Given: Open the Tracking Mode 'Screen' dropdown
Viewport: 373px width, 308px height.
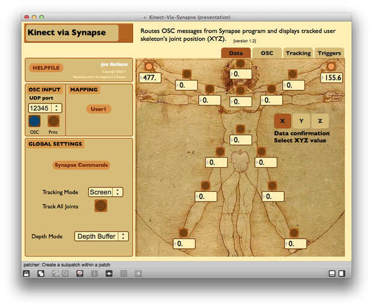Looking at the screenshot, I should click(106, 192).
